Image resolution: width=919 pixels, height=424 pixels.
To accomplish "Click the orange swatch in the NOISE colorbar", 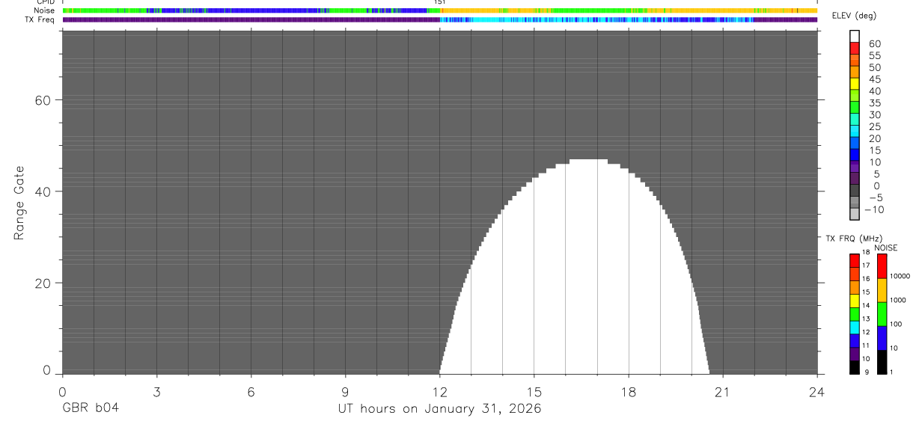I will point(882,290).
